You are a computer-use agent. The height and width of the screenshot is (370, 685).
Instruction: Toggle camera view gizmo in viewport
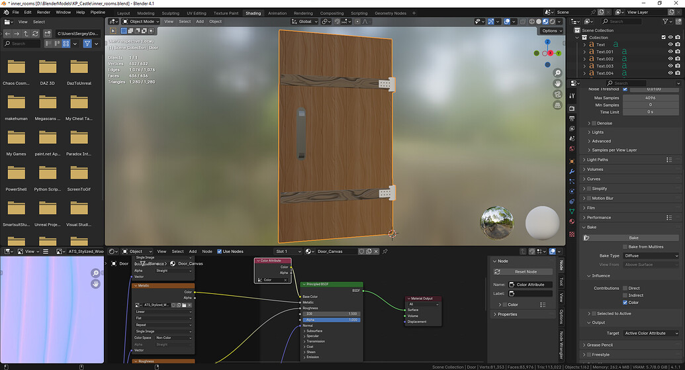557,95
